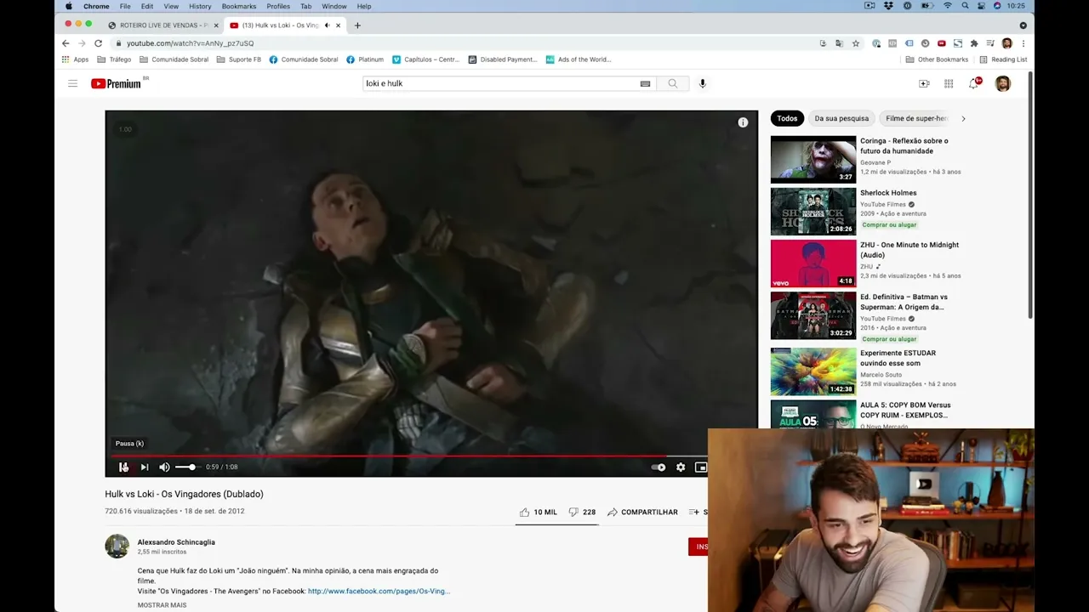The height and width of the screenshot is (612, 1089).
Task: Open a new Chrome tab
Action: pyautogui.click(x=357, y=25)
